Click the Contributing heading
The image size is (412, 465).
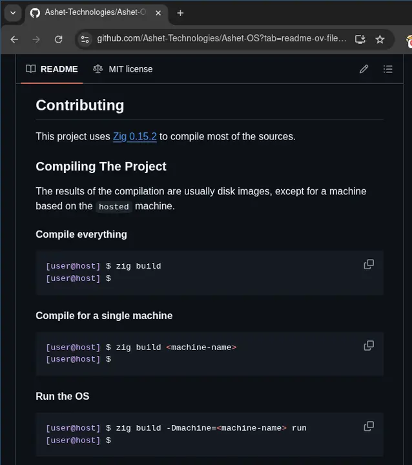click(79, 105)
